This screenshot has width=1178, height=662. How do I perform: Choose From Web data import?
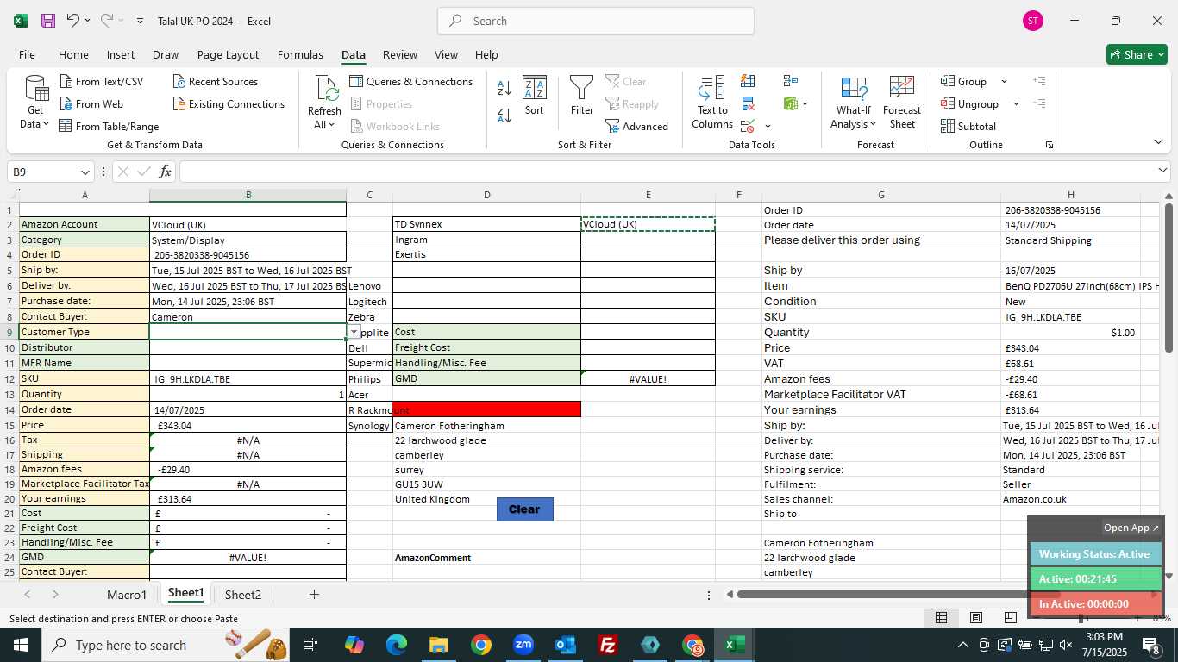(91, 103)
